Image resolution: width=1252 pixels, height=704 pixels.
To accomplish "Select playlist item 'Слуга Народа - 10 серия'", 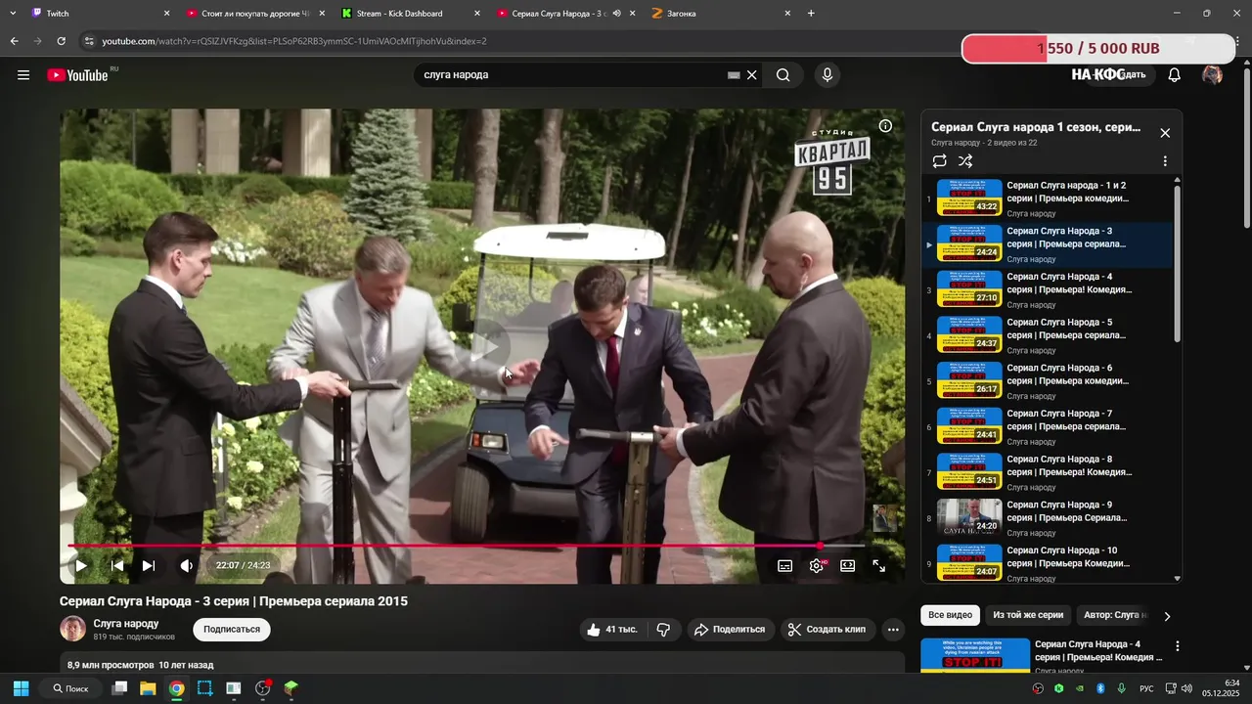I will [x=1048, y=563].
